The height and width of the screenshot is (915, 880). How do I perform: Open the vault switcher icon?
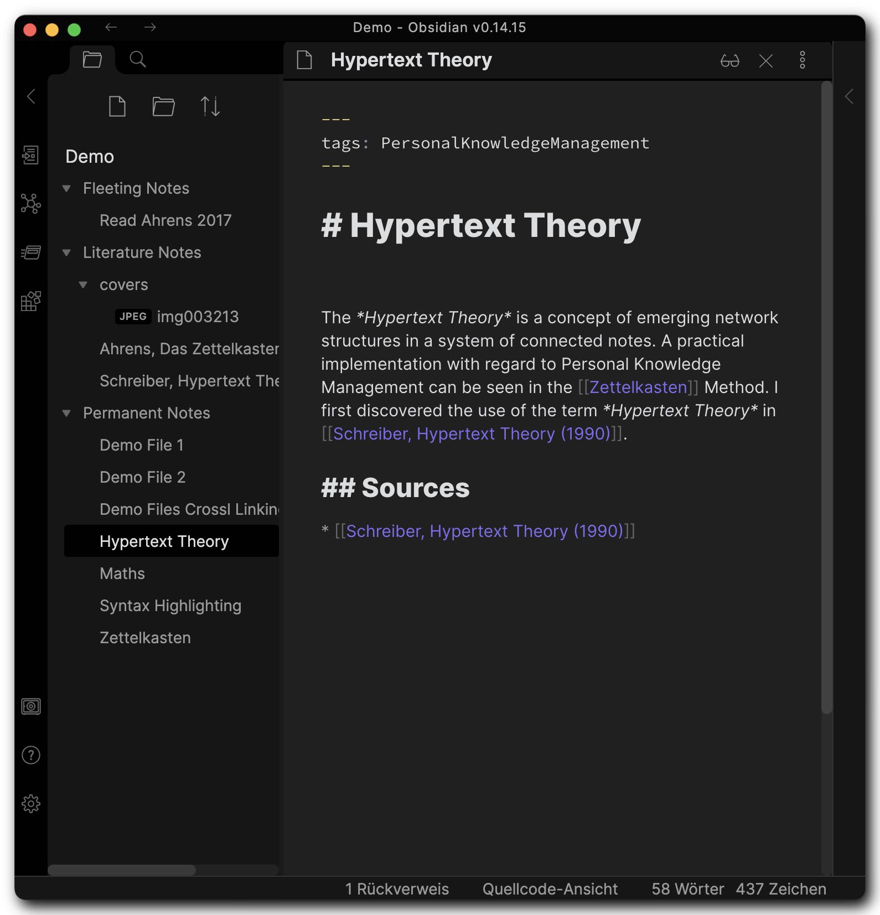pos(30,706)
